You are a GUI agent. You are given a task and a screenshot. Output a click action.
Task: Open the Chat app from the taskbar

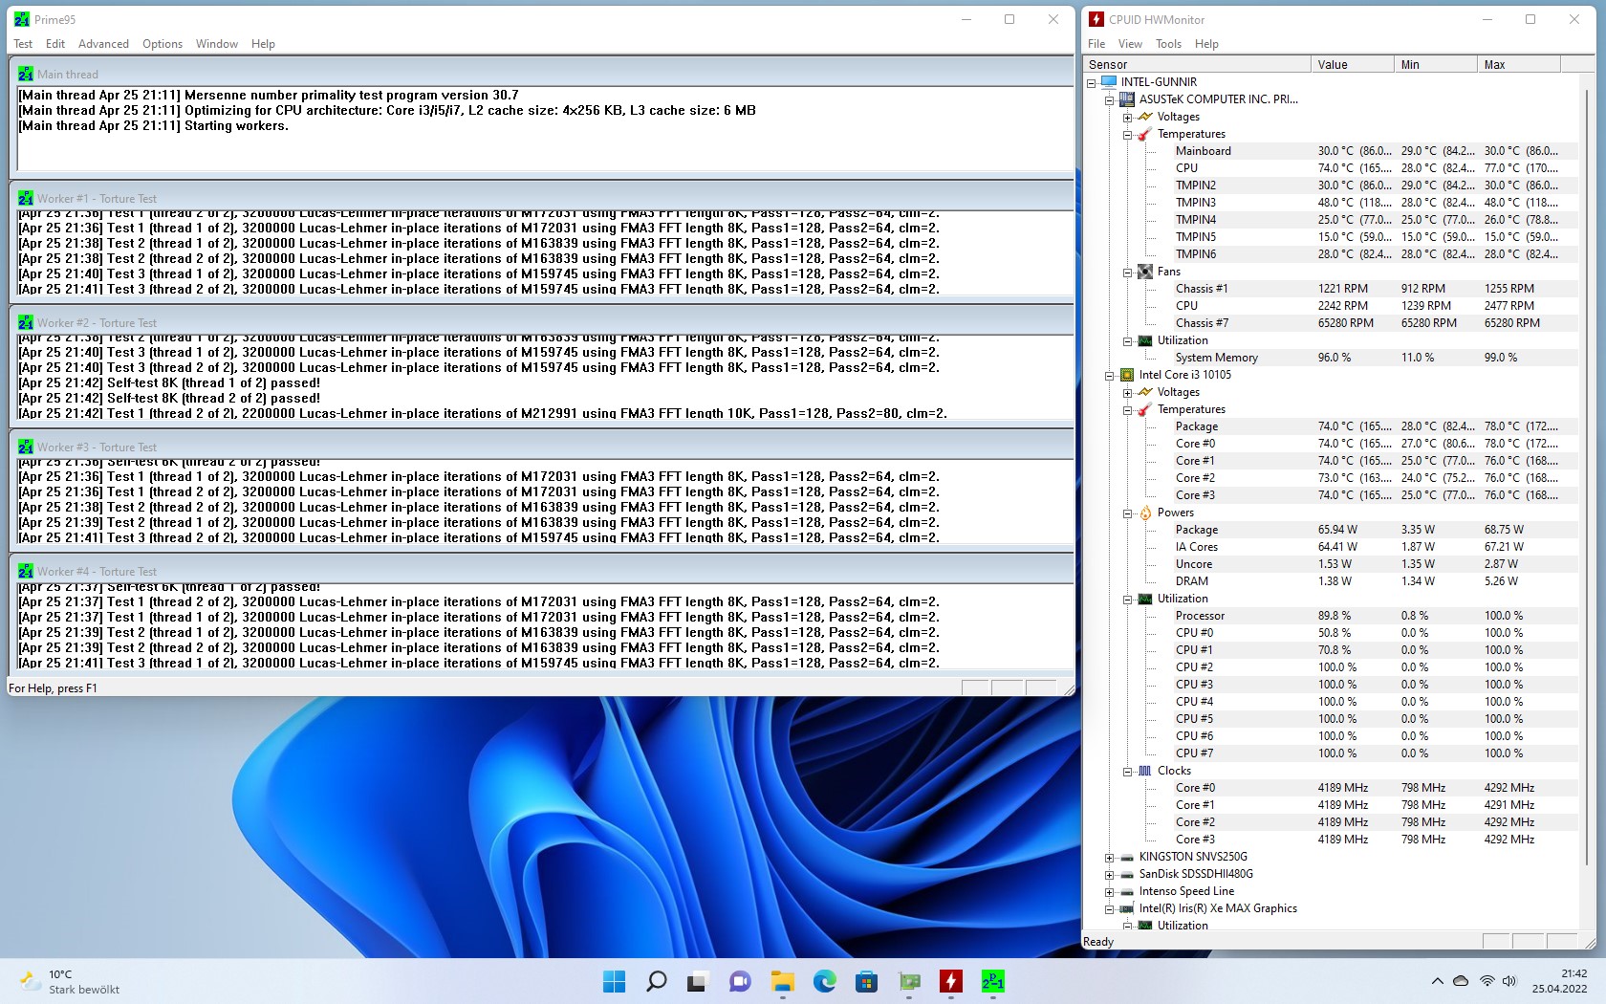tap(740, 981)
